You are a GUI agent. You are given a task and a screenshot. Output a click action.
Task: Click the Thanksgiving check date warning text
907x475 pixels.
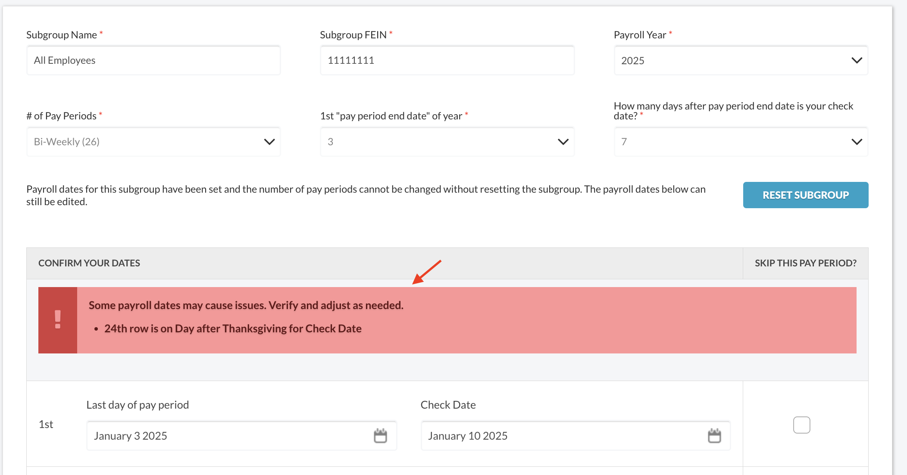[x=233, y=328]
